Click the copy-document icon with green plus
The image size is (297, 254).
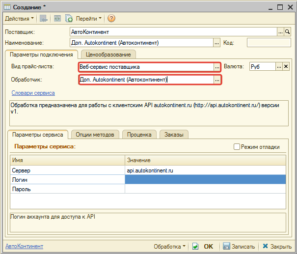point(69,18)
